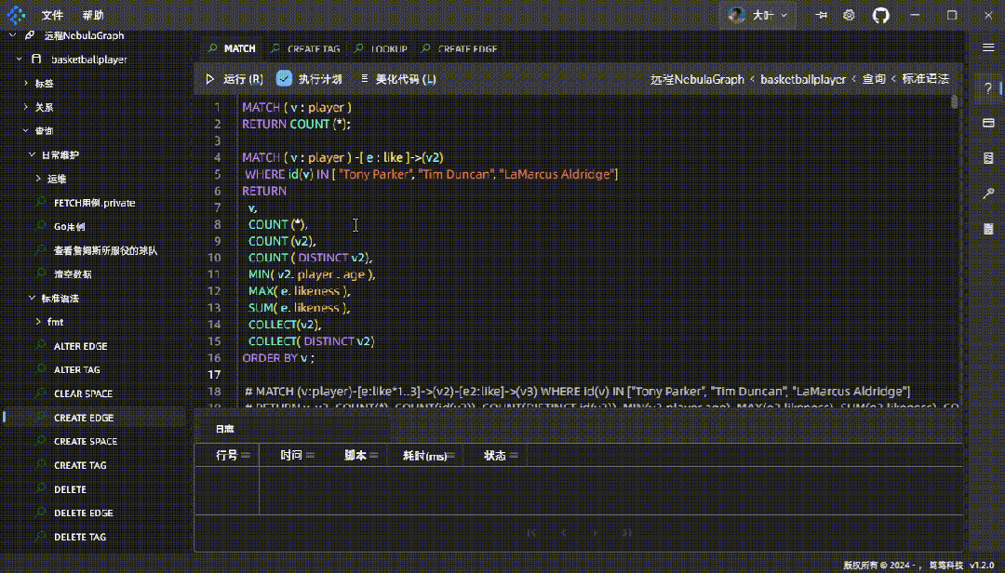Click the card icon in right sidebar
Image resolution: width=1005 pixels, height=573 pixels.
point(988,123)
